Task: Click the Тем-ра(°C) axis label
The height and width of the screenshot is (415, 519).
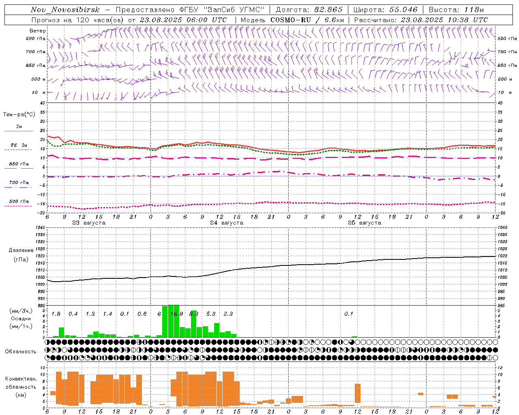Action: point(19,115)
